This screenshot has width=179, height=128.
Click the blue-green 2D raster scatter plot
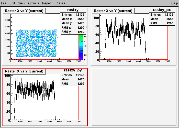click(x=36, y=43)
